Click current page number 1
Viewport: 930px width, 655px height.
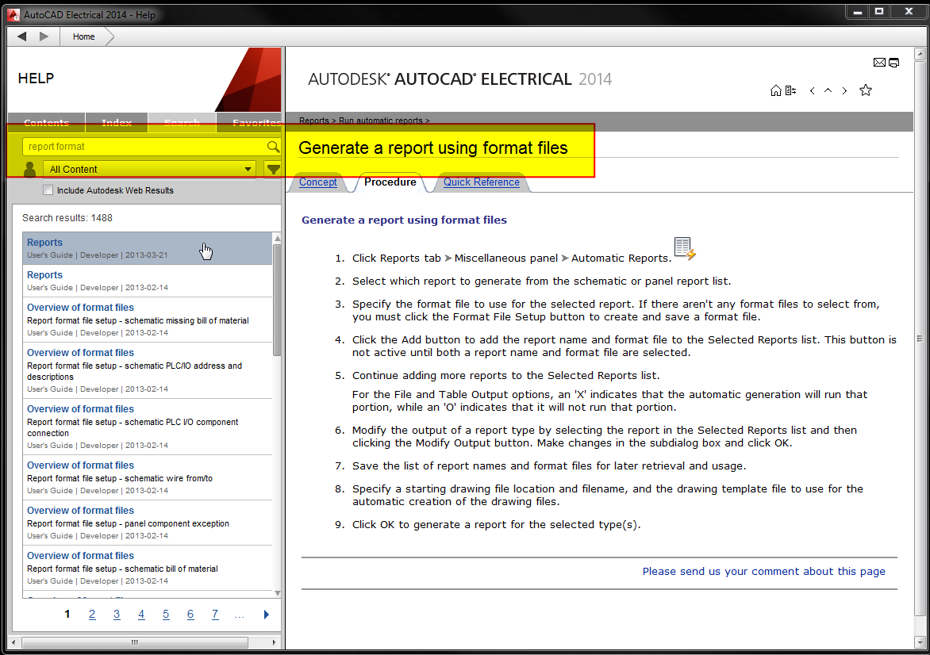point(67,615)
